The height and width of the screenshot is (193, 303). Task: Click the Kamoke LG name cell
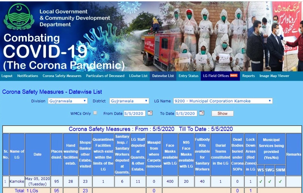tap(17, 182)
